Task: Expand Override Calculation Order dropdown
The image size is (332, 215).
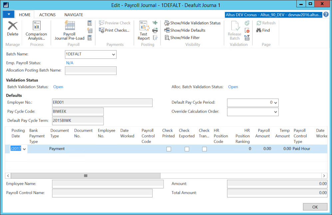Action: pos(275,112)
